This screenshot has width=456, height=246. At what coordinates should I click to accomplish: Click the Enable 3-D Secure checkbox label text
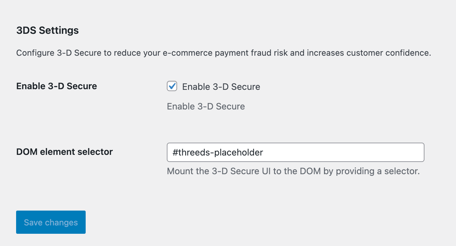tap(221, 86)
